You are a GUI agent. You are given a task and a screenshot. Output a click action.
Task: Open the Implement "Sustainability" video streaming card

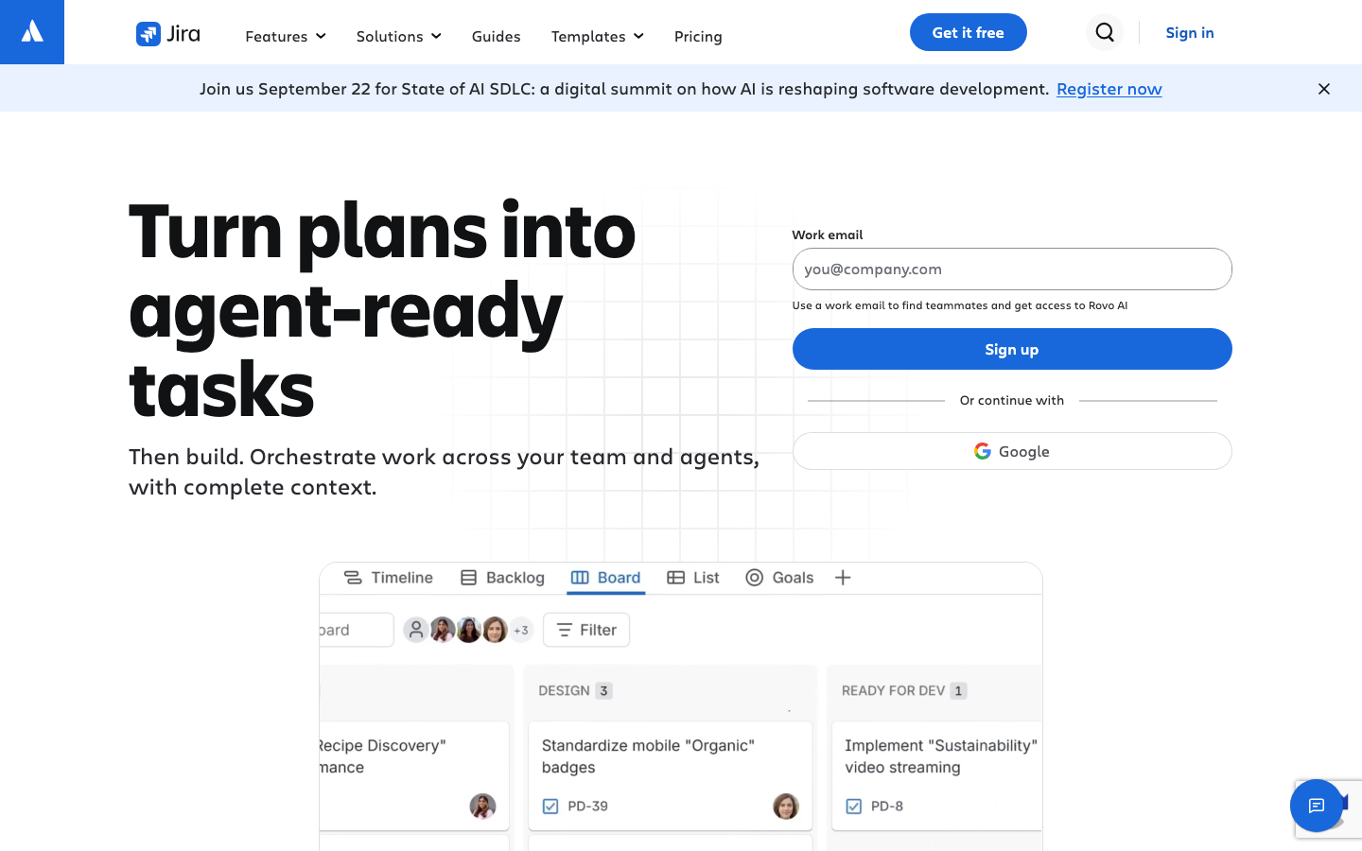point(936,776)
